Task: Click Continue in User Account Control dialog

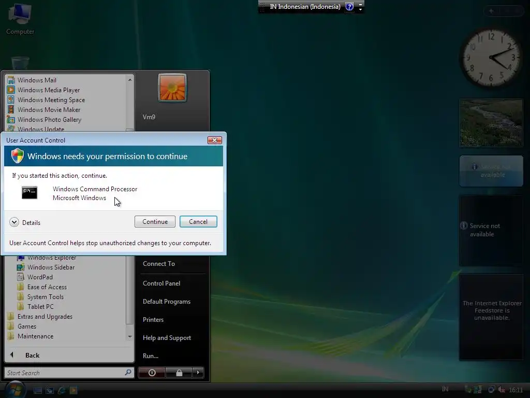Action: tap(155, 222)
